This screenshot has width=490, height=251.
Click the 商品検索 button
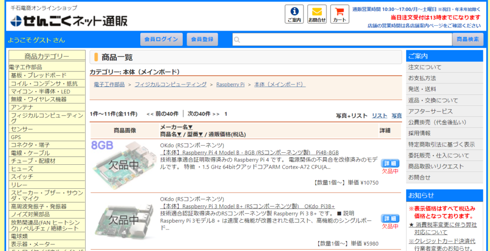click(x=468, y=39)
